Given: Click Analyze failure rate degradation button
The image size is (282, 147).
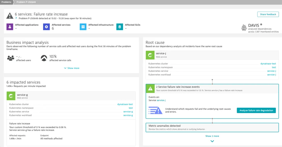Looking at the screenshot, I should coord(256,110).
